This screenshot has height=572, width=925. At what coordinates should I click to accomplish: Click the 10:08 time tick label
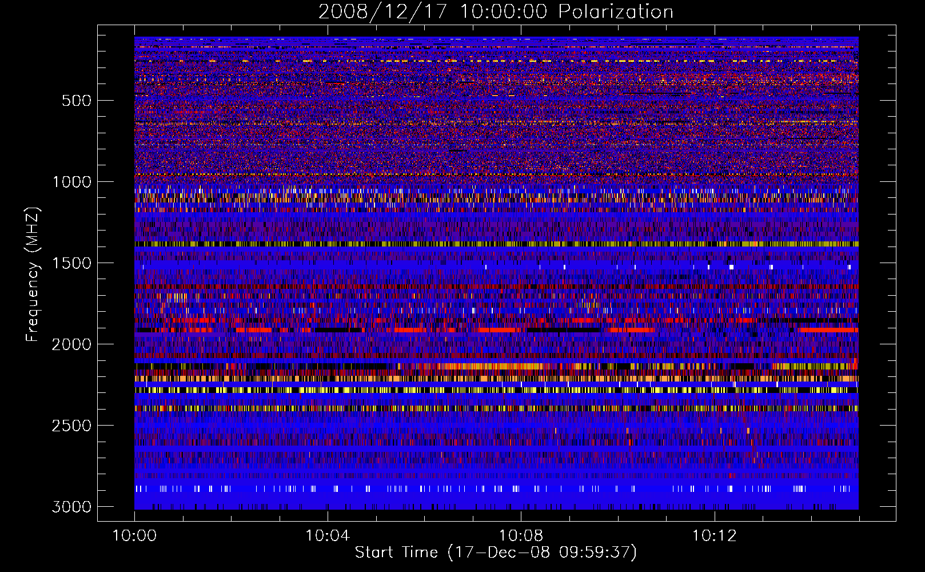[521, 536]
